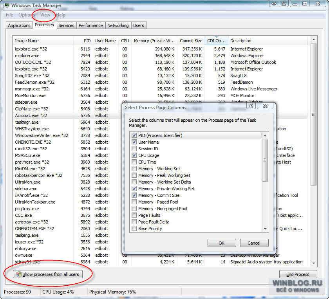Uncheck Memory - Private Working Set

[x=134, y=189]
